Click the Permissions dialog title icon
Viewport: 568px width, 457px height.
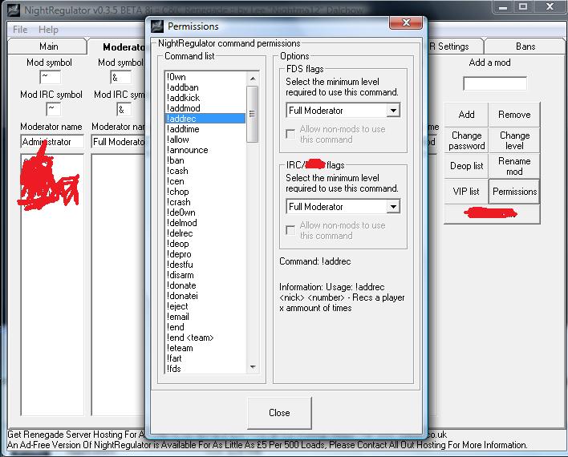[157, 26]
